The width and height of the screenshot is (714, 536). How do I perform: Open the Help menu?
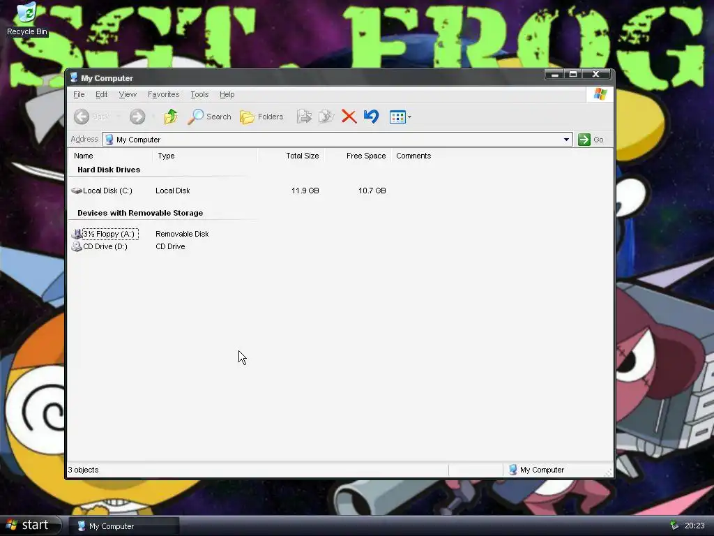tap(227, 94)
